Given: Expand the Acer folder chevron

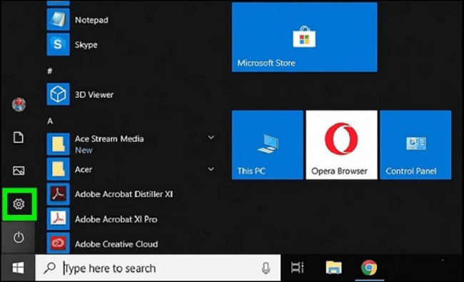Looking at the screenshot, I should point(211,169).
